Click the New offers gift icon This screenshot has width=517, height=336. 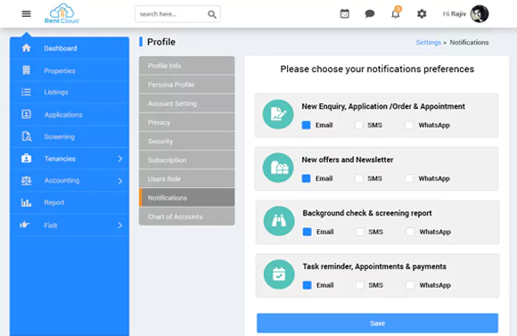click(x=278, y=168)
